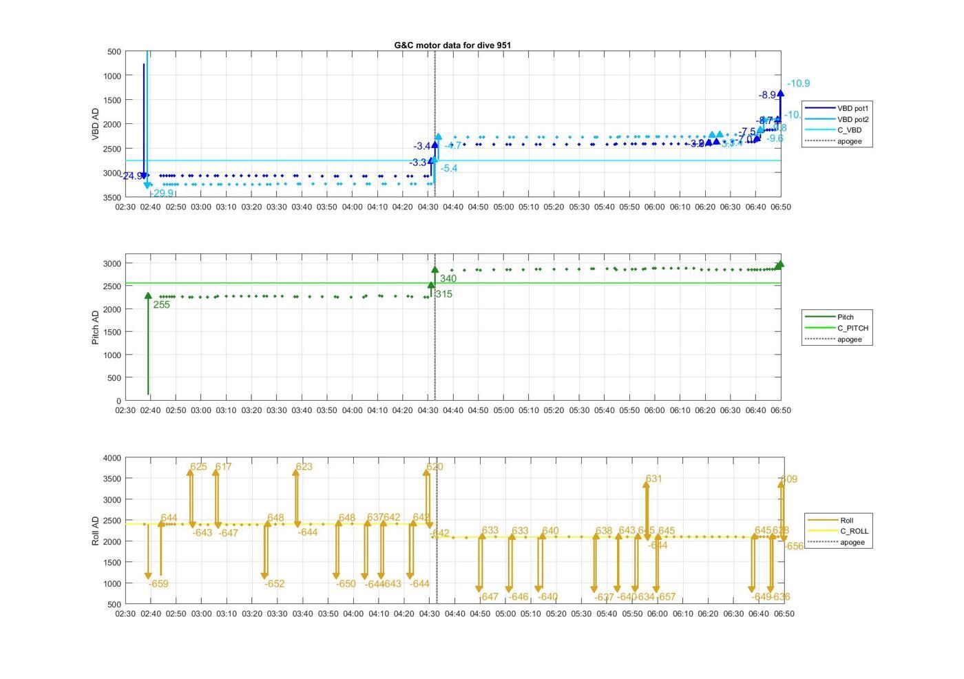The width and height of the screenshot is (964, 679).
Task: Click the "-650" roll data label
Action: click(346, 584)
